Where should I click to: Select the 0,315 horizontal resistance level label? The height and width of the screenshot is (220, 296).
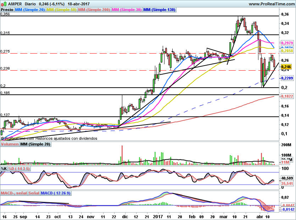(x=5, y=33)
